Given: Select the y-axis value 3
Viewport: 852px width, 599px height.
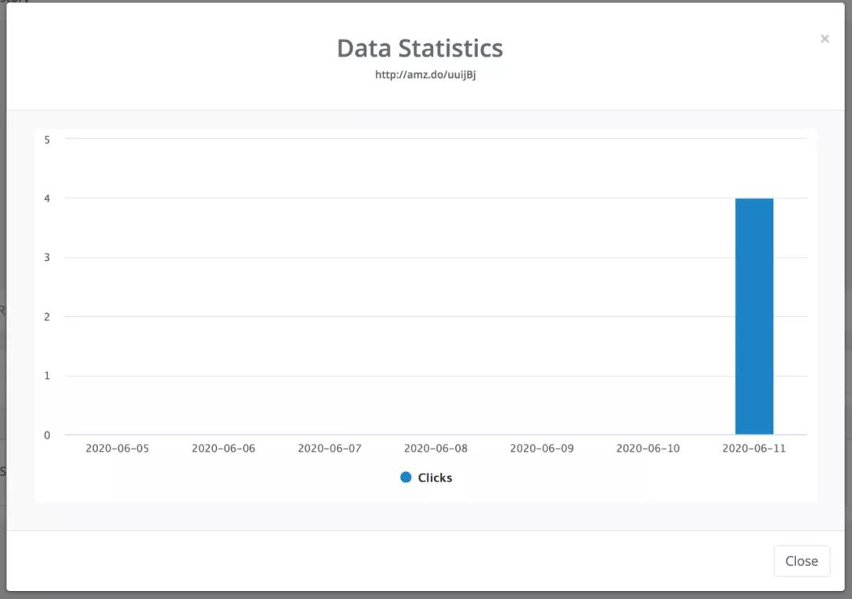Looking at the screenshot, I should (x=47, y=258).
